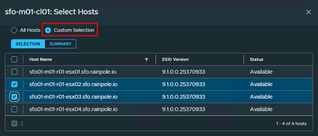Select the sfo01-m01-r01-esx01.sfo.rainpole.io host name
Image resolution: width=318 pixels, height=136 pixels.
(x=73, y=72)
